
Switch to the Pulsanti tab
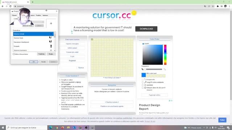pos(14,15)
